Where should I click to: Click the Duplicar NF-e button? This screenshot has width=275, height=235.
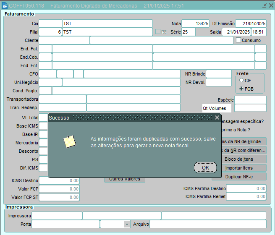tap(239, 177)
